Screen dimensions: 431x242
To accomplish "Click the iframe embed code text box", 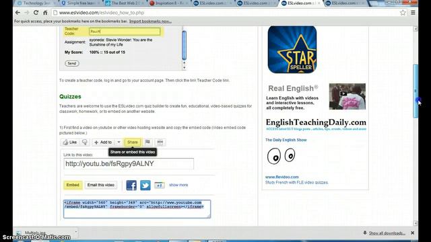I will 137,209.
